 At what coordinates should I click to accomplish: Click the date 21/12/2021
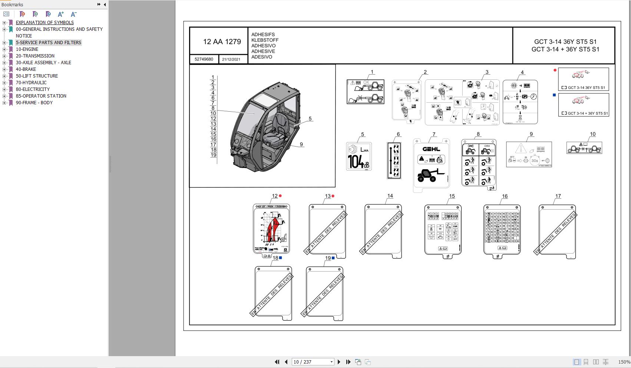(x=231, y=59)
